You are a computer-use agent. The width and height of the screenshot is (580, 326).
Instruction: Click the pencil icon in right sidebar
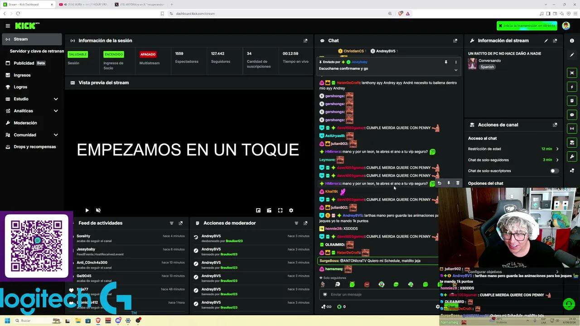pos(572,55)
